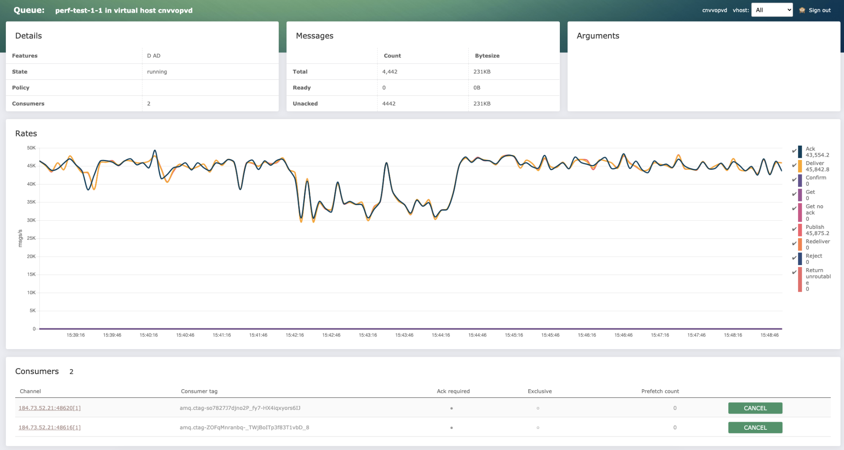Open channel link 184.73.52.21:48616[1]
The height and width of the screenshot is (450, 844).
click(x=49, y=428)
